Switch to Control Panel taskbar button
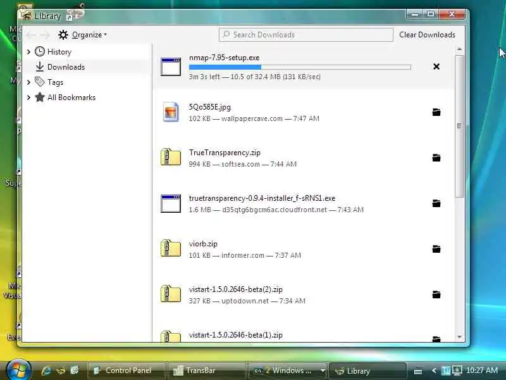 126,370
